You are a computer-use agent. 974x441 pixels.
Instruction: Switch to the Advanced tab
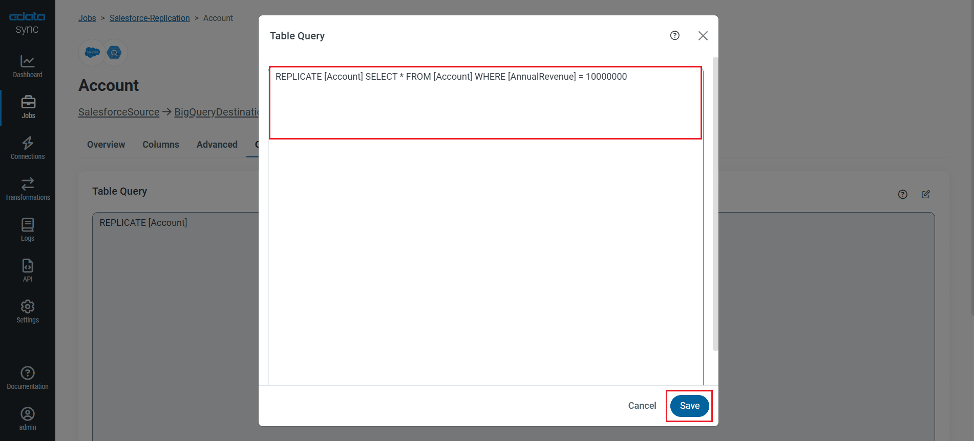click(217, 145)
